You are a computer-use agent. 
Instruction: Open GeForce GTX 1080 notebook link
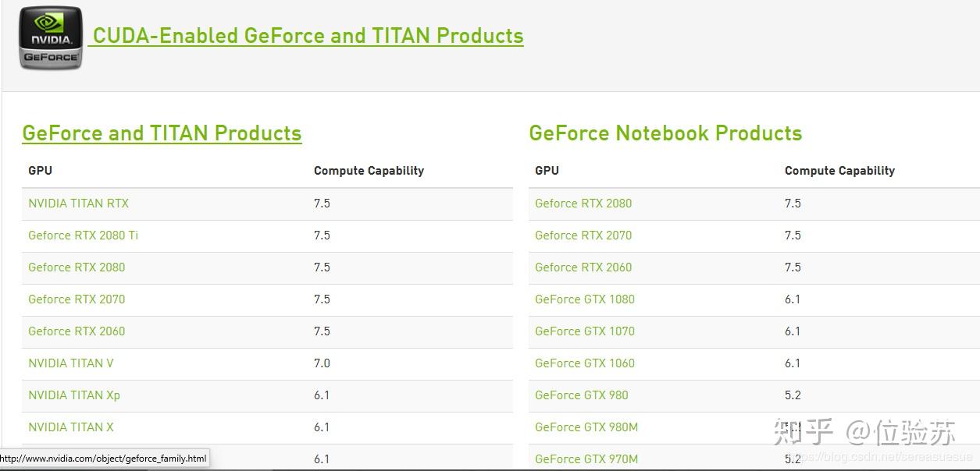tap(585, 299)
